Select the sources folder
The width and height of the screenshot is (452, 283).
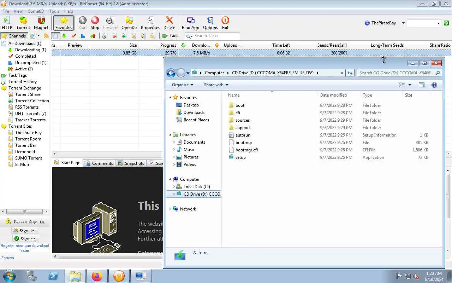(242, 120)
